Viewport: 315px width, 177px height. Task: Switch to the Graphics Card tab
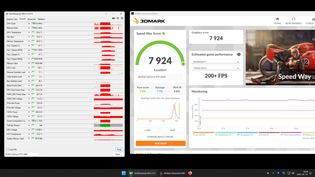pyautogui.click(x=12, y=19)
